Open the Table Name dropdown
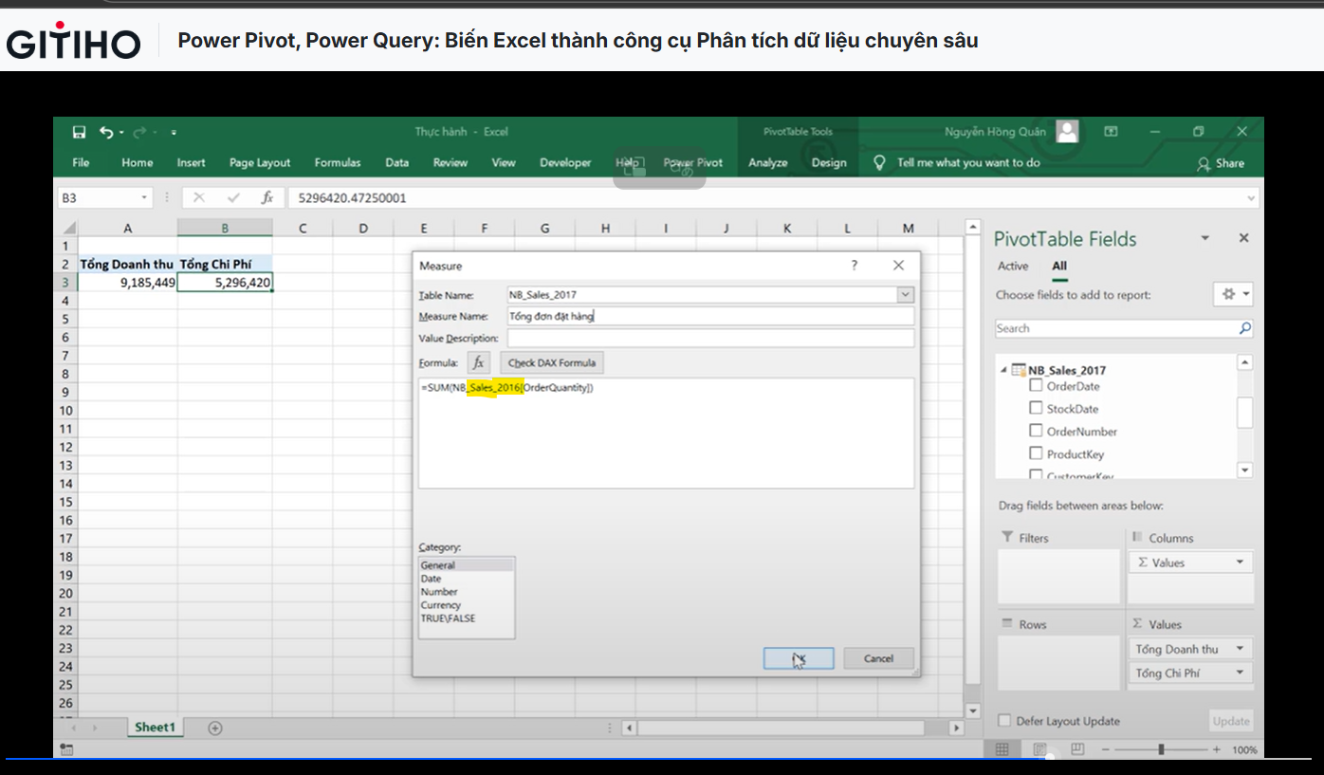1324x775 pixels. pyautogui.click(x=906, y=295)
